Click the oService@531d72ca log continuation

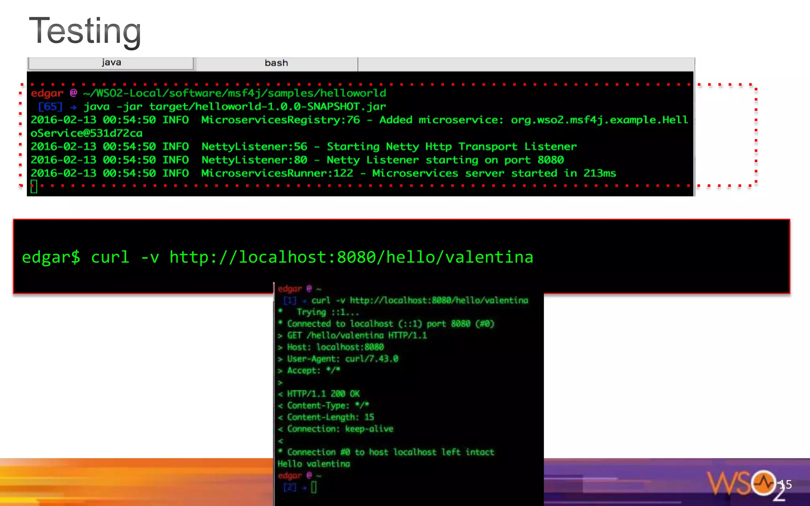87,133
